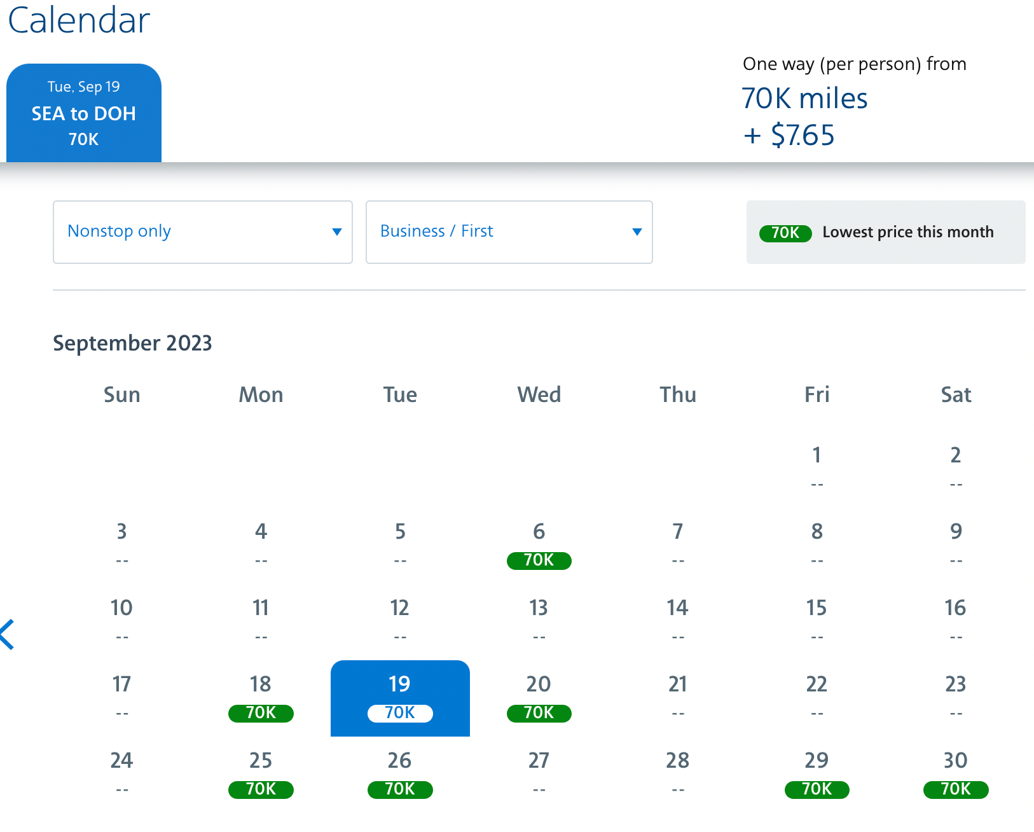Viewport: 1034px width, 832px height.
Task: Click the Business / First dropdown arrow
Action: pyautogui.click(x=637, y=232)
